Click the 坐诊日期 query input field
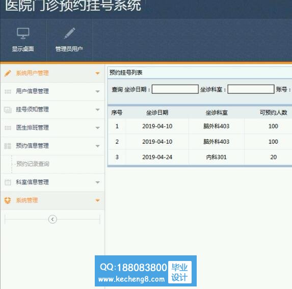 175,89
